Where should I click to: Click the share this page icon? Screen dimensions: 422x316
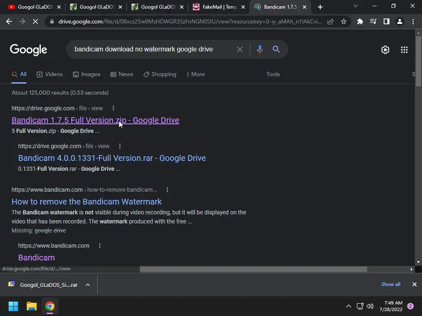[331, 21]
